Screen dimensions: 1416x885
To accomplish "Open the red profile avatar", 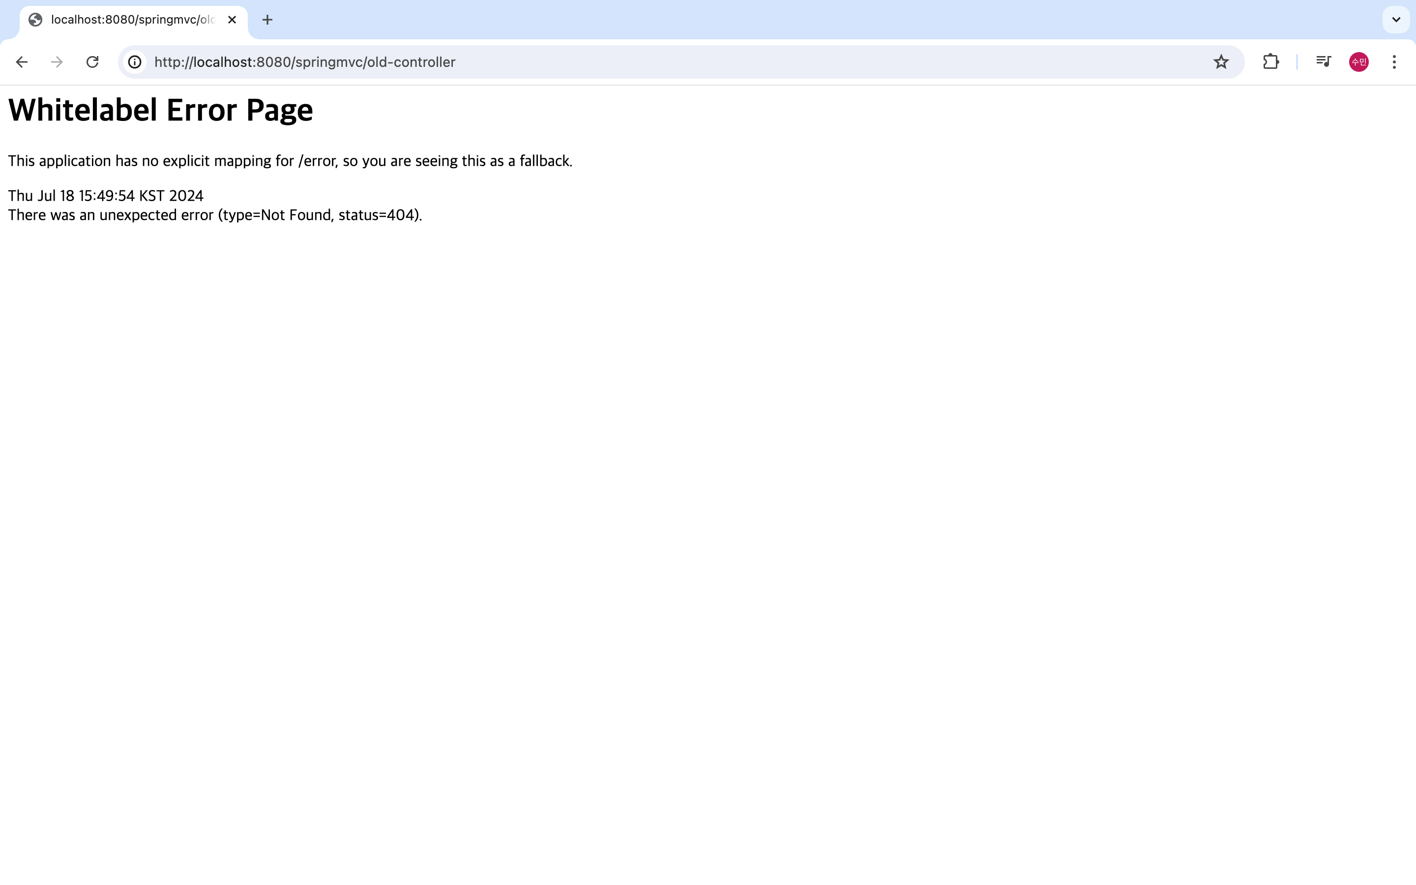I will pyautogui.click(x=1358, y=62).
